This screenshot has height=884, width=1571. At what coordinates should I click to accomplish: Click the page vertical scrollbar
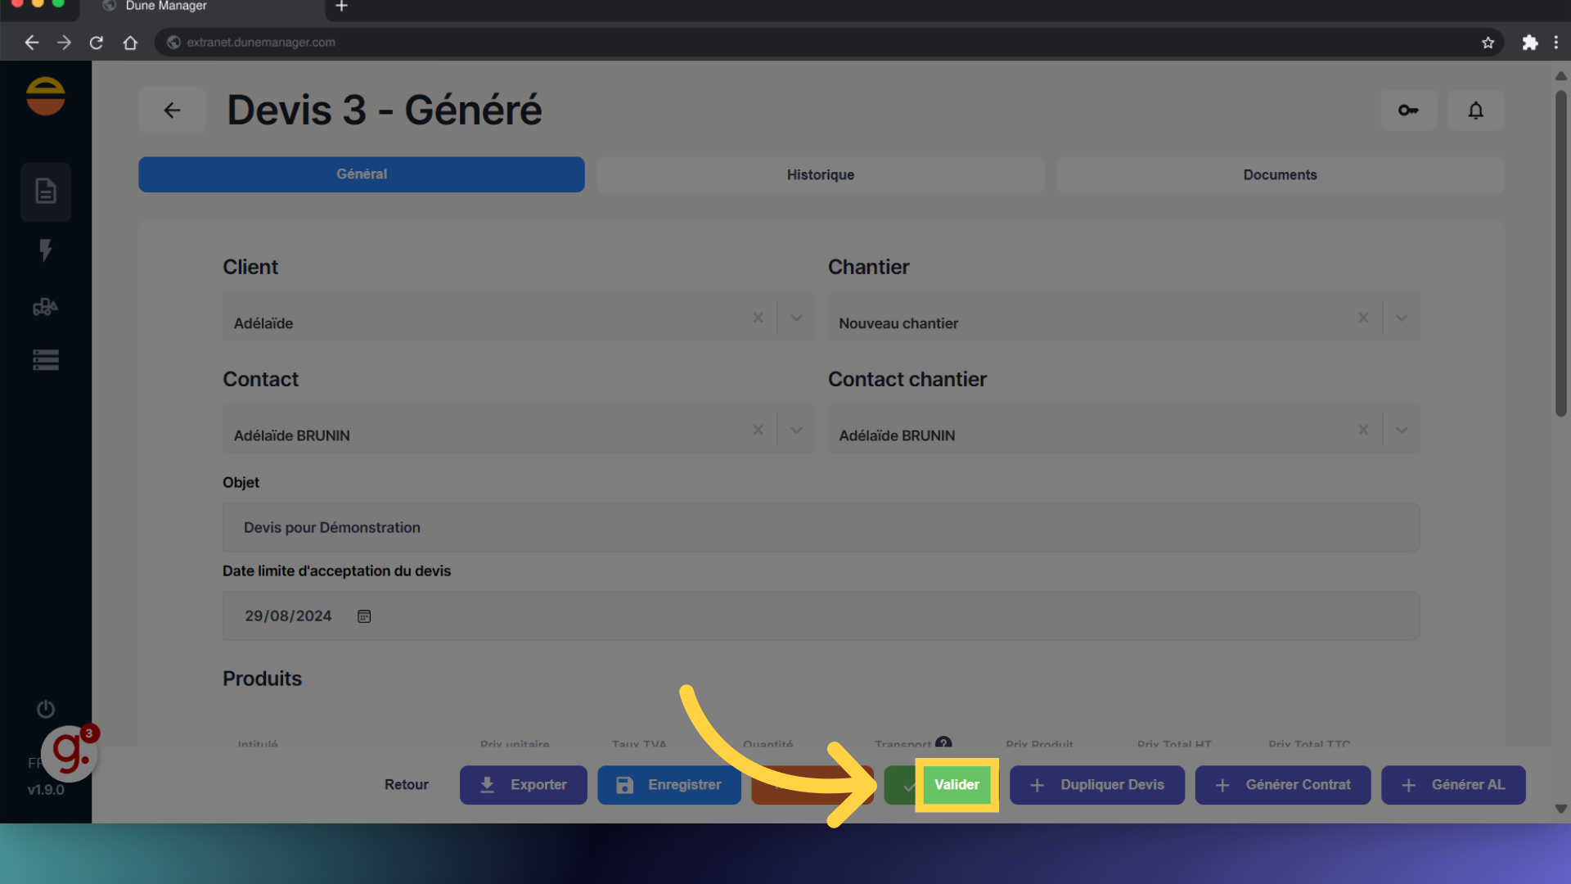pos(1560,254)
